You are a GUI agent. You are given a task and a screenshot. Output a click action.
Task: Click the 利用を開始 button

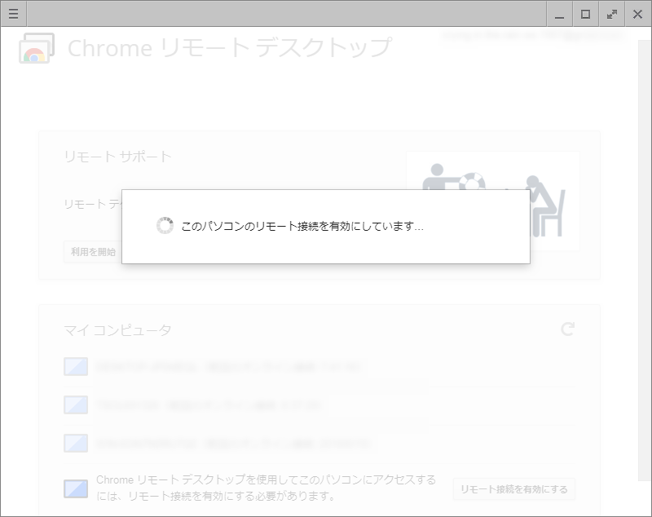point(93,252)
